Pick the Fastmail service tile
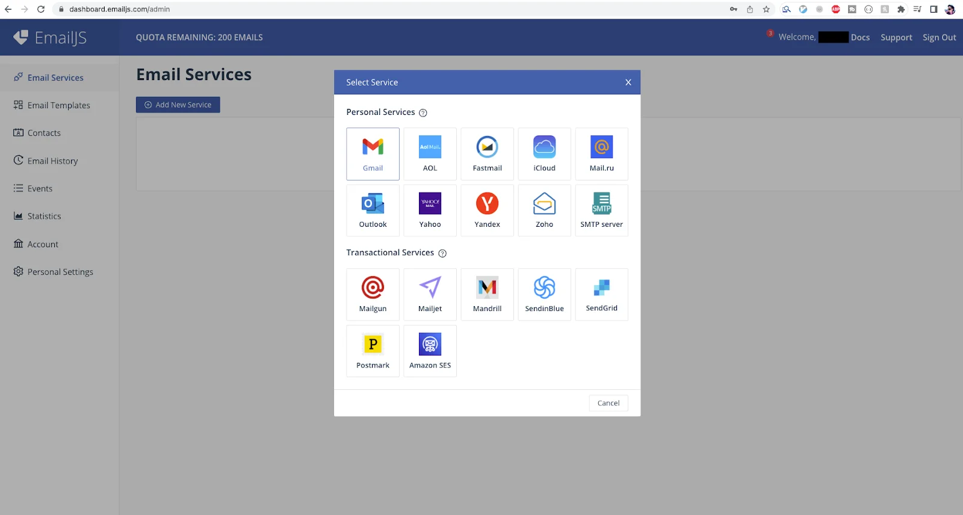The height and width of the screenshot is (515, 963). point(487,154)
